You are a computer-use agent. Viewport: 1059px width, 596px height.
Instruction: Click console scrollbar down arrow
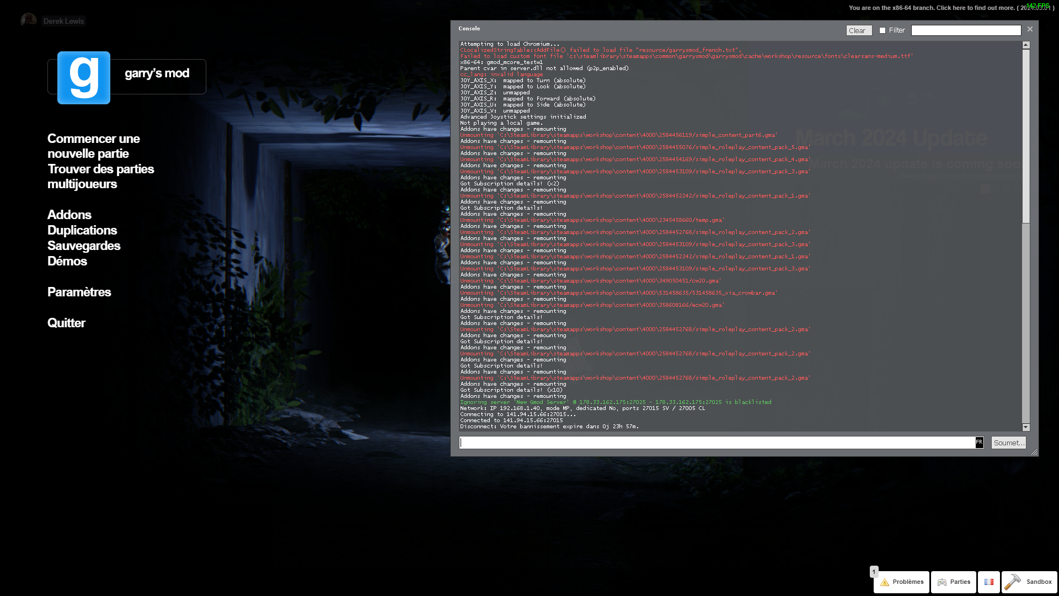pyautogui.click(x=1026, y=427)
